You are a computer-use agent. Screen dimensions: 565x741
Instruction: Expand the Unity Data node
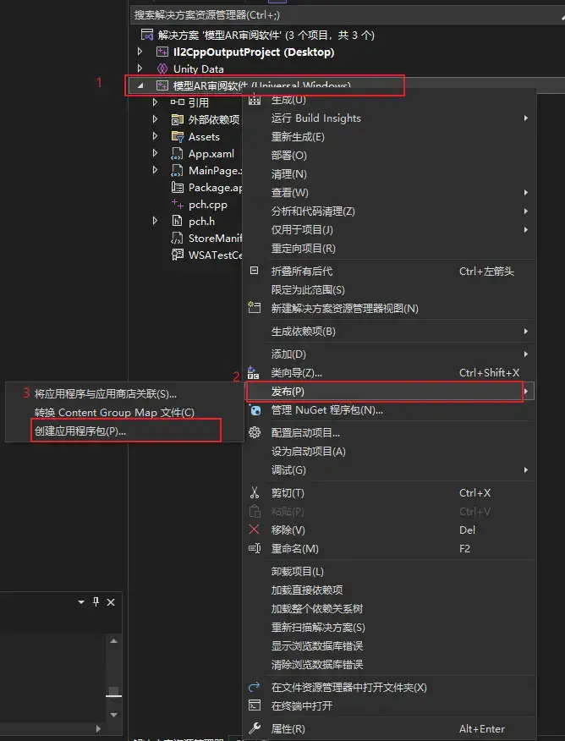click(x=140, y=69)
